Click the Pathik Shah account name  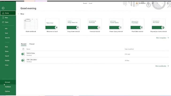[142, 3]
